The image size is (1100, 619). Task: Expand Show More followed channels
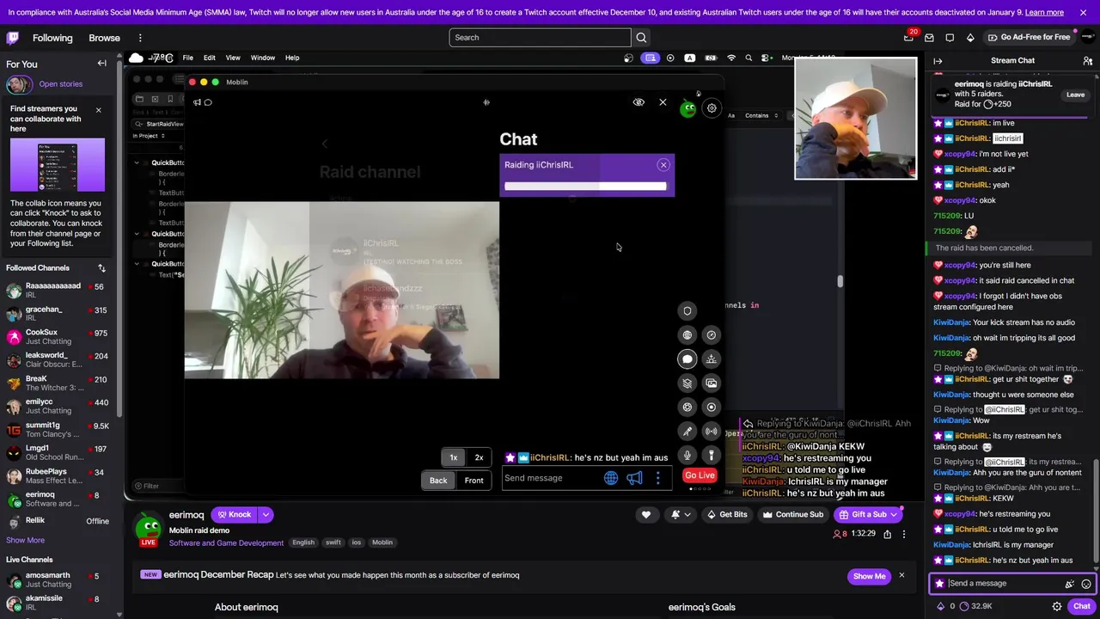point(25,540)
